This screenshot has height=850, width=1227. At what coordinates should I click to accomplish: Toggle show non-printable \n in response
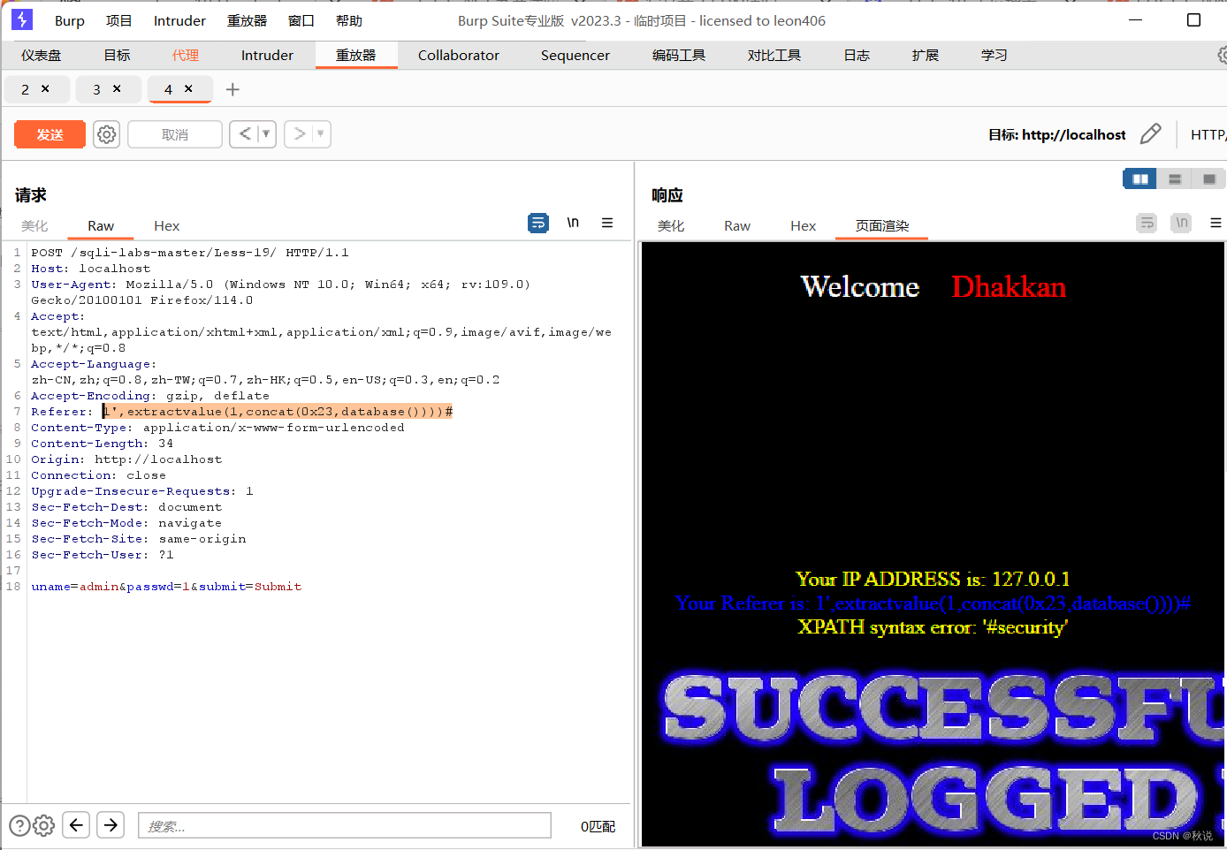coord(1181,223)
